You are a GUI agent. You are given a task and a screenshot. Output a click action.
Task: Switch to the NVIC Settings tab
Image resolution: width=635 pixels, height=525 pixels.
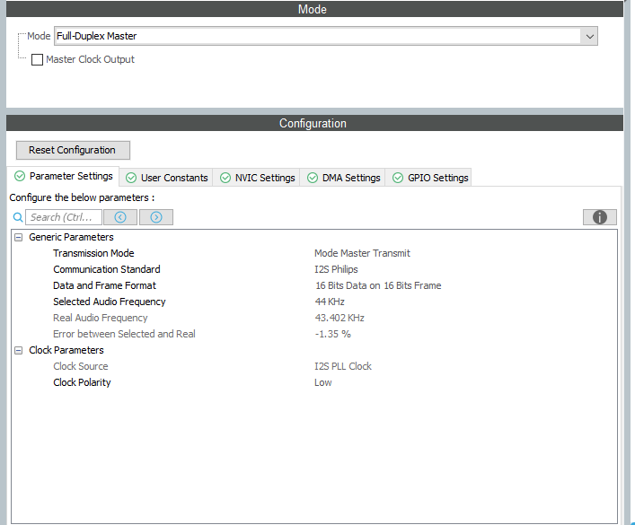pos(257,178)
